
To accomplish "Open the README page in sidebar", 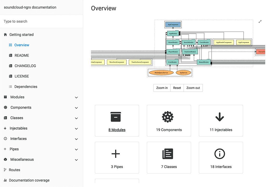I will 22,55.
